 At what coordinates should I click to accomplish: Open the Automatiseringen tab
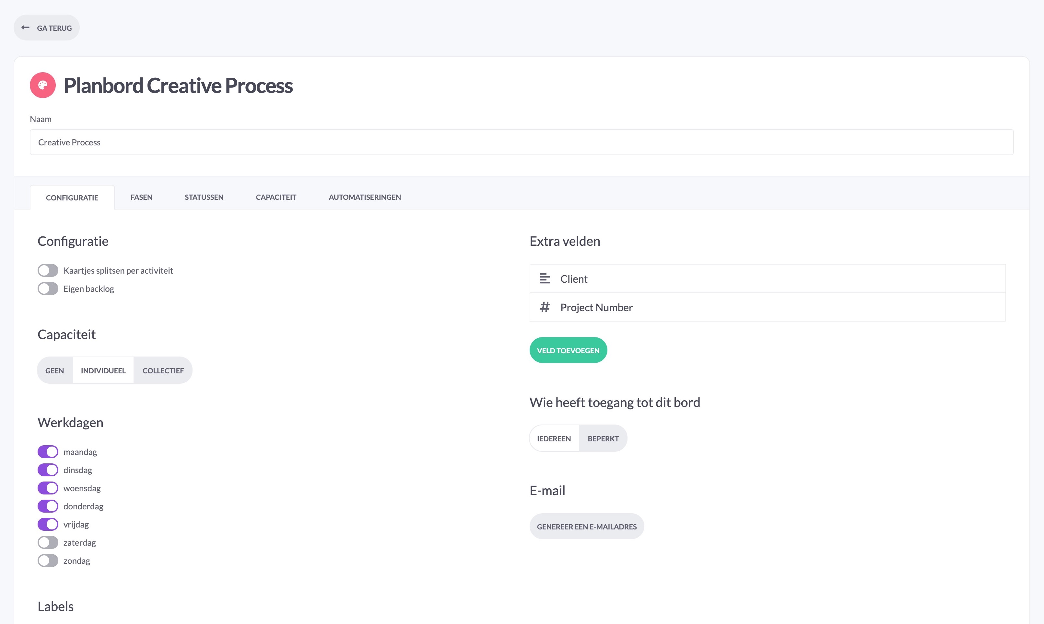click(365, 197)
